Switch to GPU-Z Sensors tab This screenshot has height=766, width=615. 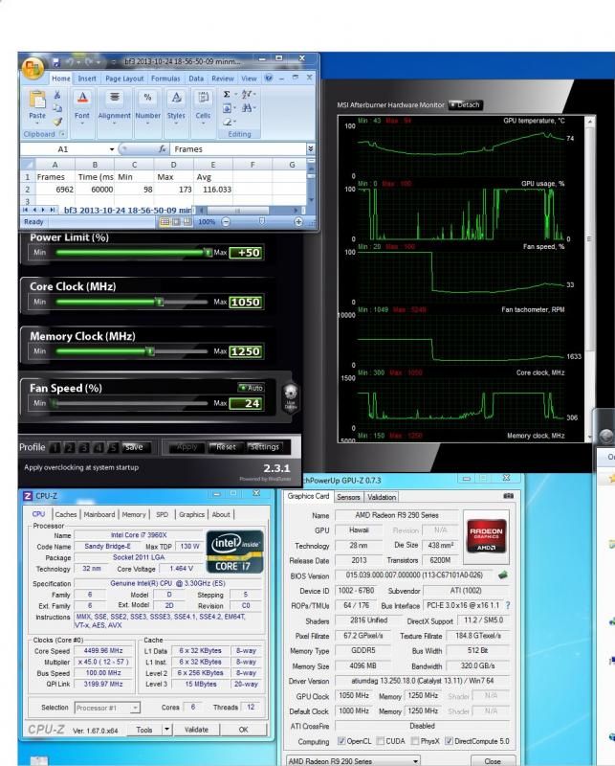point(348,497)
